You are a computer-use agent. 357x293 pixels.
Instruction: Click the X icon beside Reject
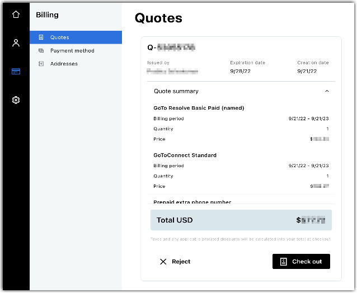point(163,262)
